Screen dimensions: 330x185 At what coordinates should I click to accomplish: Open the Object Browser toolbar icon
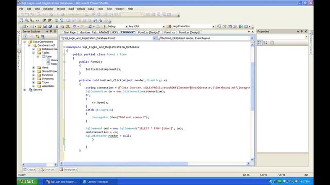[230, 26]
